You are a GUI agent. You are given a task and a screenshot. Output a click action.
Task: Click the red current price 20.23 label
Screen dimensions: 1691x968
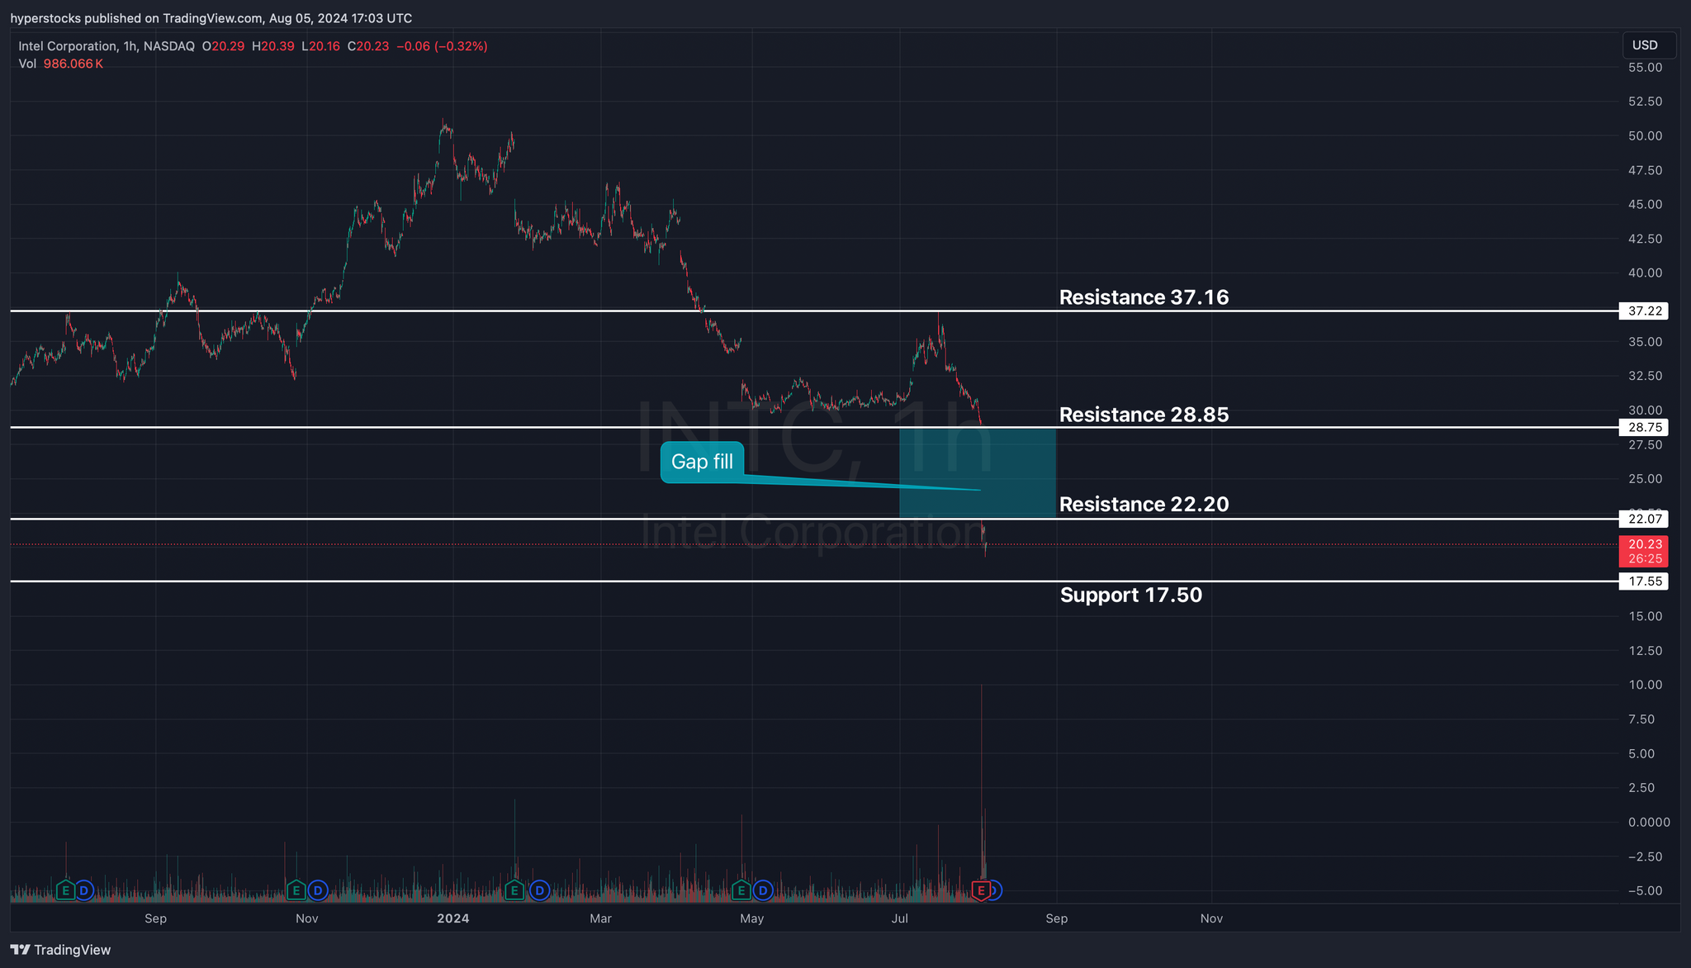pyautogui.click(x=1644, y=545)
